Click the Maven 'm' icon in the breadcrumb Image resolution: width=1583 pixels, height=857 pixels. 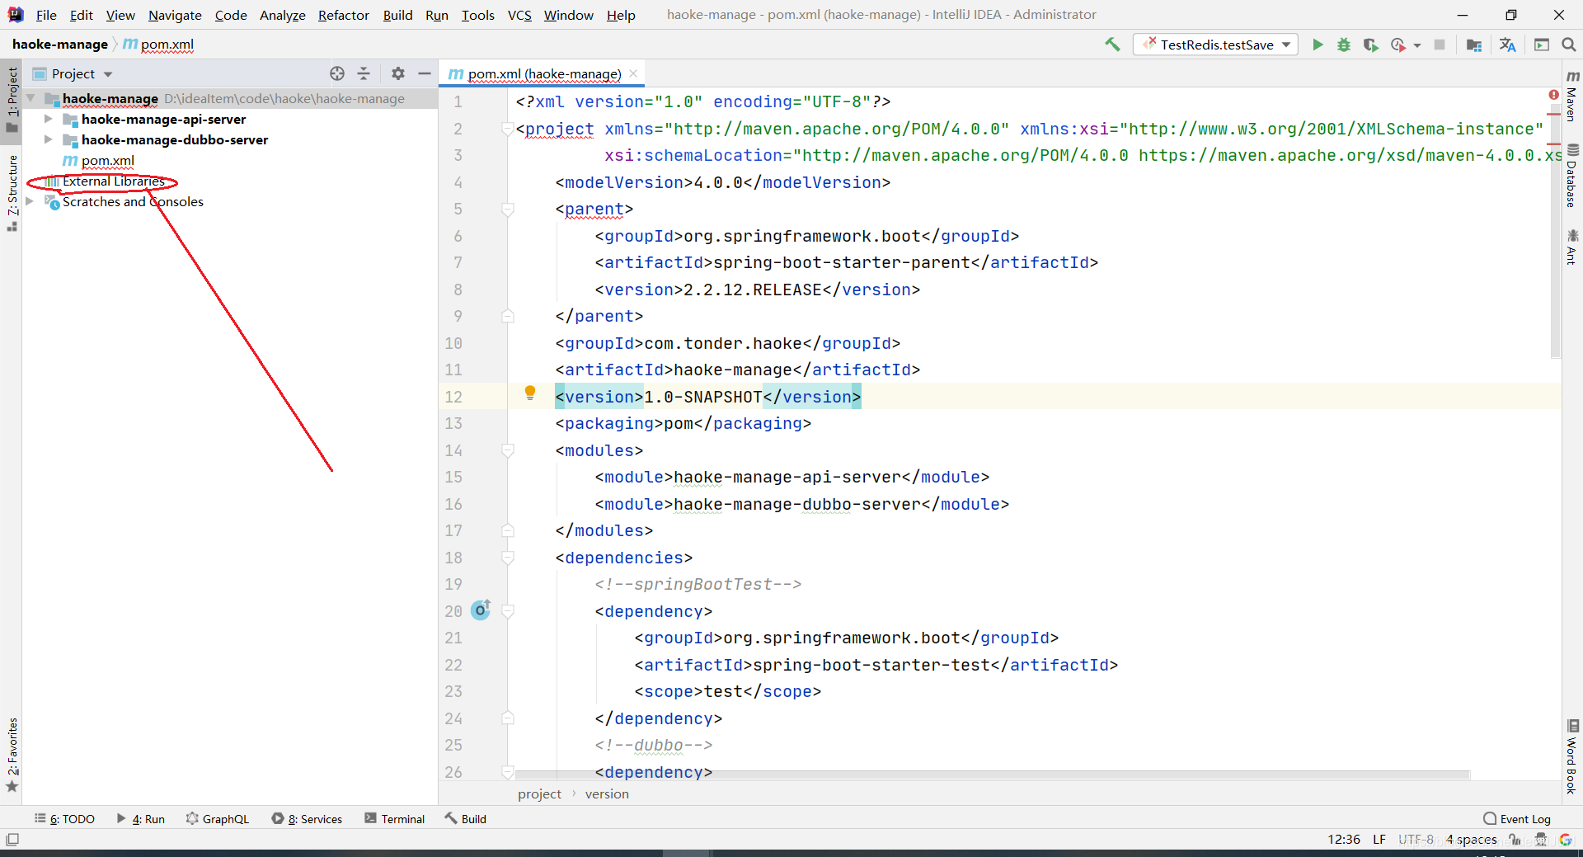tap(130, 44)
